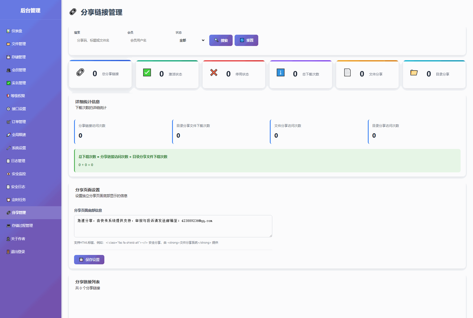Click the blue download arrow icon
The width and height of the screenshot is (473, 318).
pos(281,73)
